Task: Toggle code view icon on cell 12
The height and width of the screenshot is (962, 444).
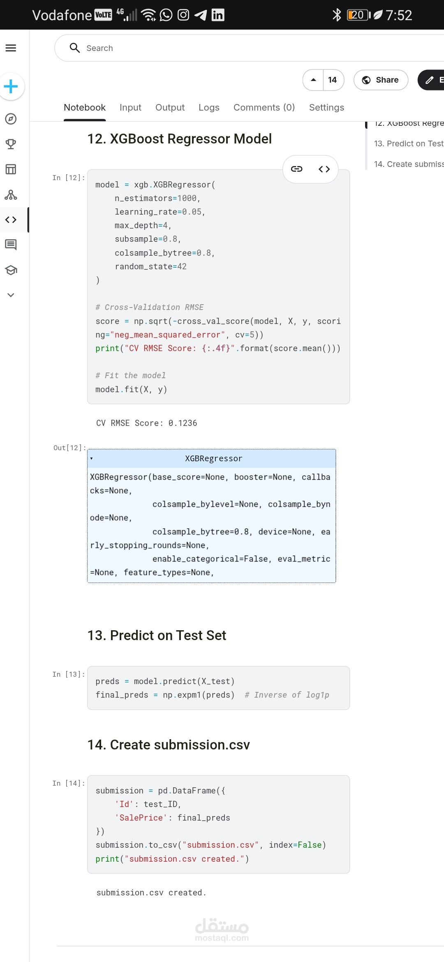Action: 324,169
